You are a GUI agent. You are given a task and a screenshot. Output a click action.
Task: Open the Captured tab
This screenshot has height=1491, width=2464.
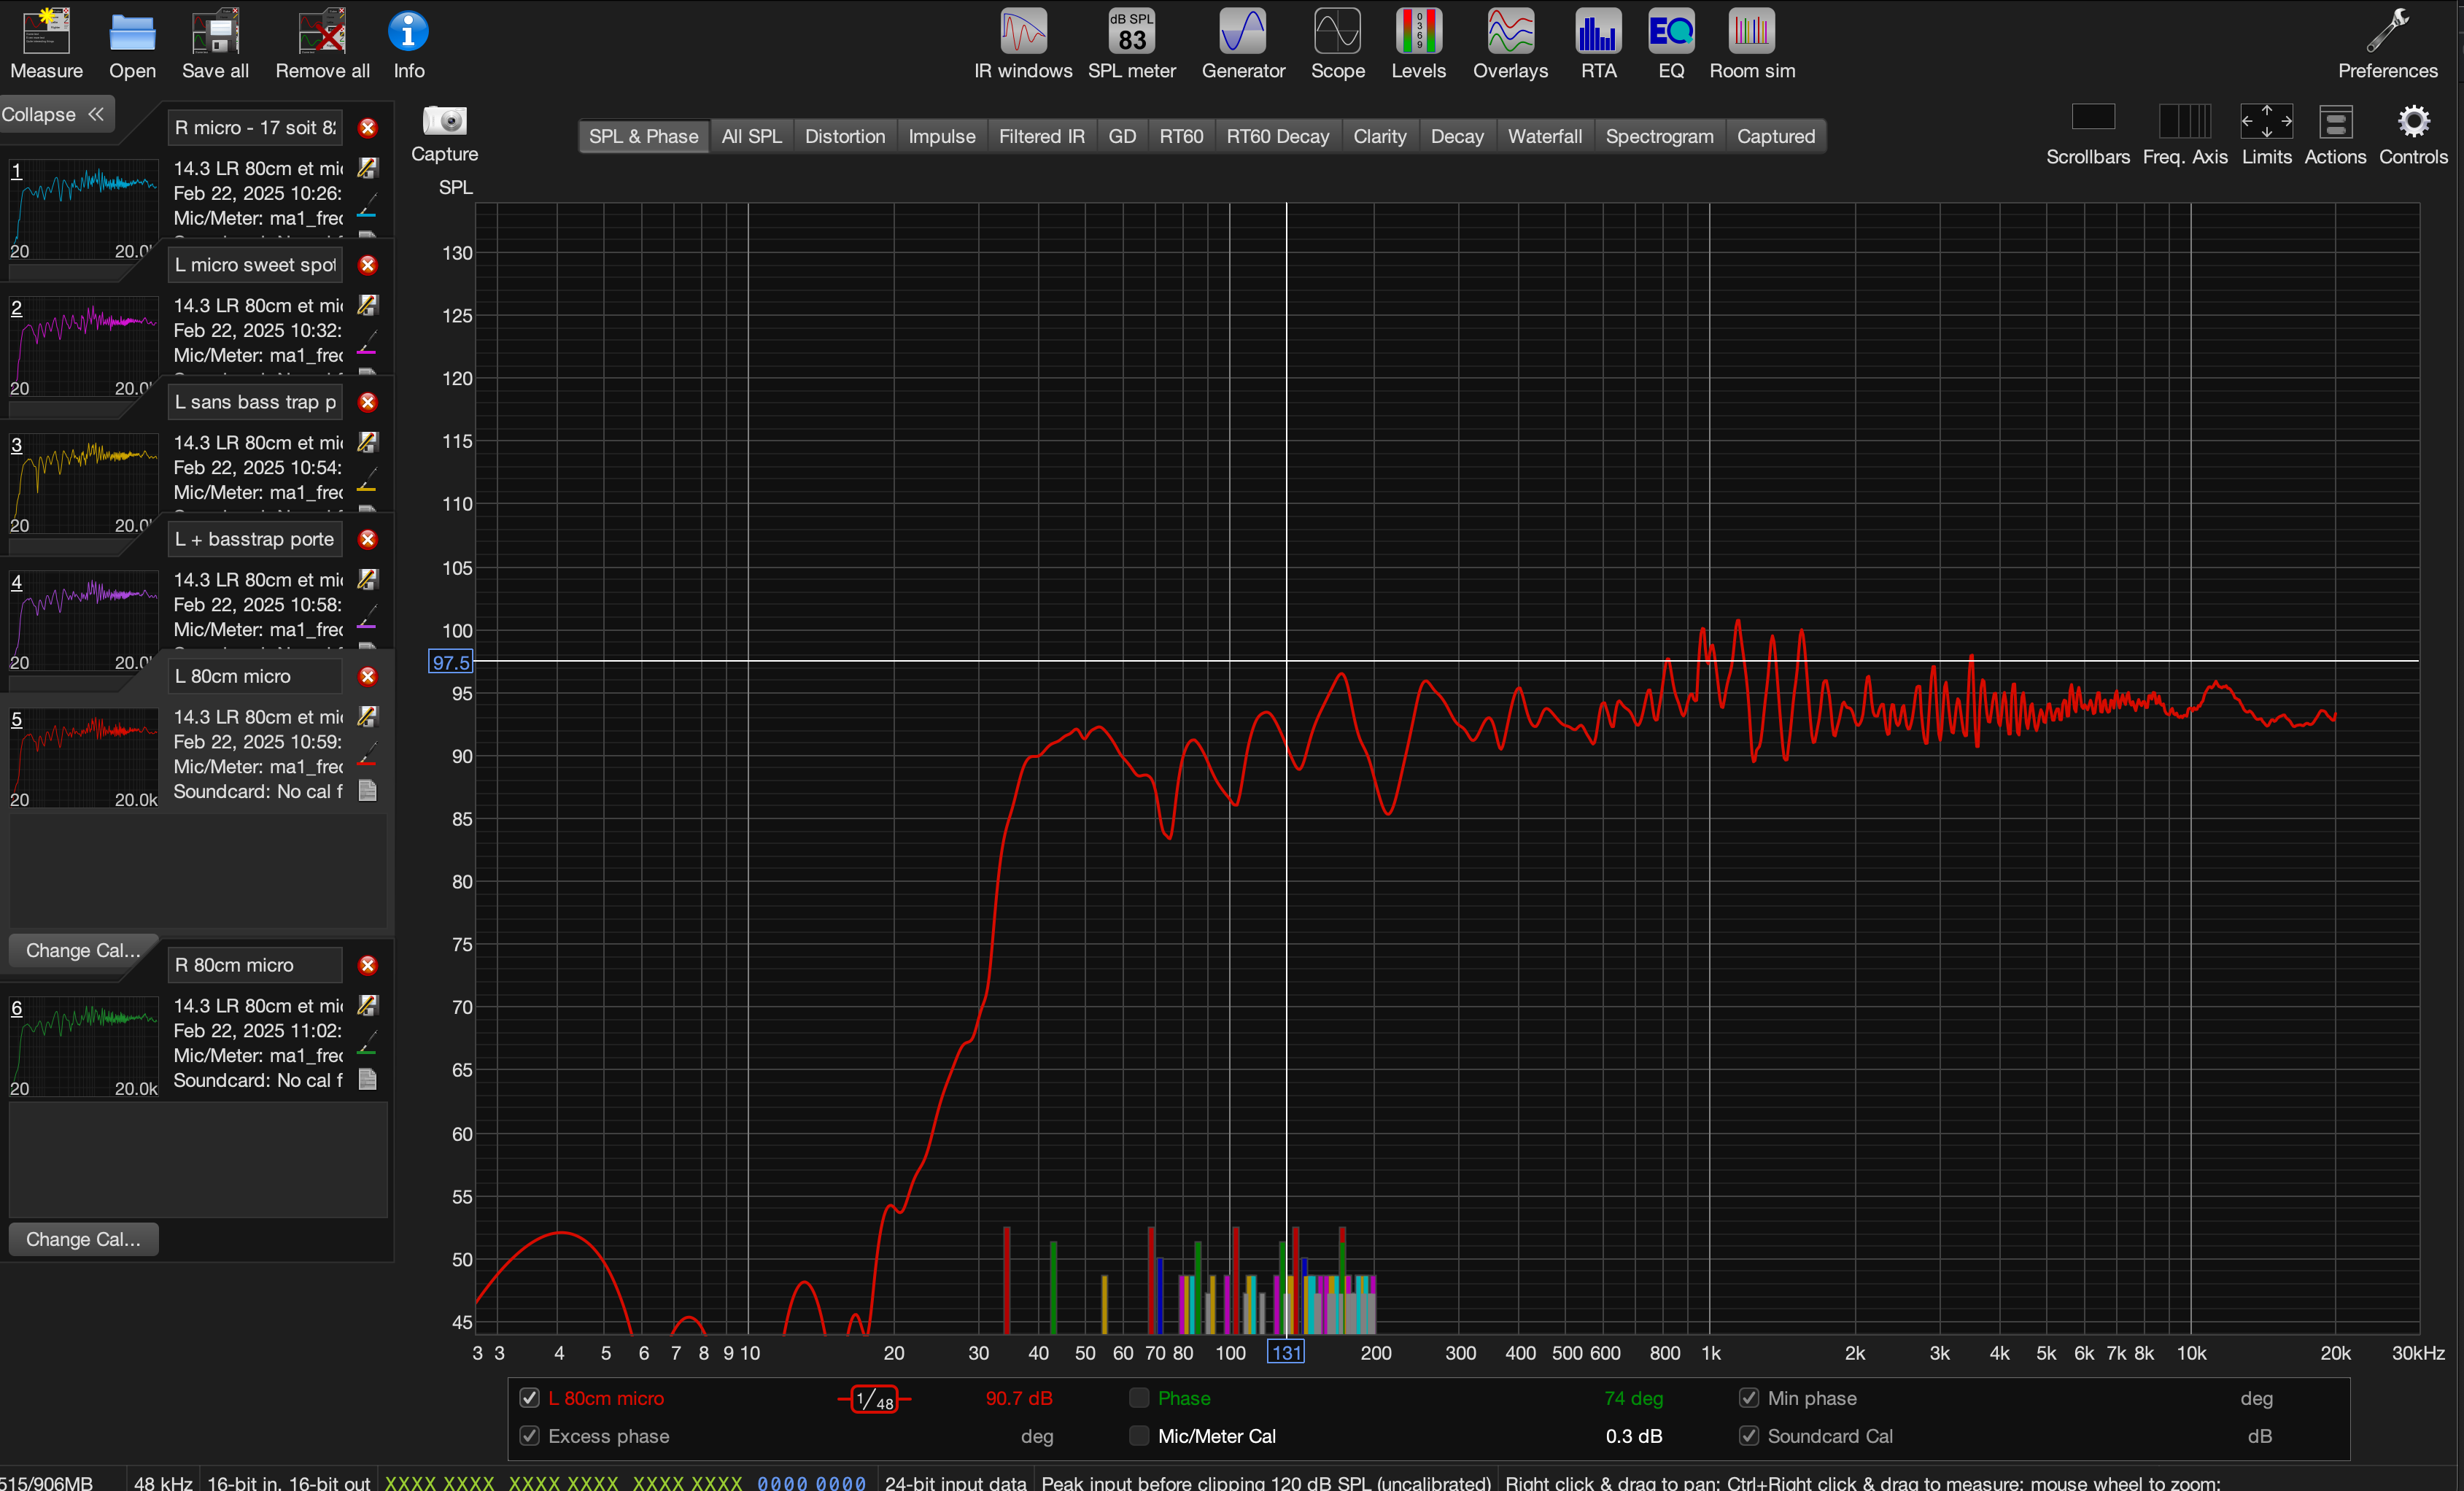click(x=1775, y=136)
